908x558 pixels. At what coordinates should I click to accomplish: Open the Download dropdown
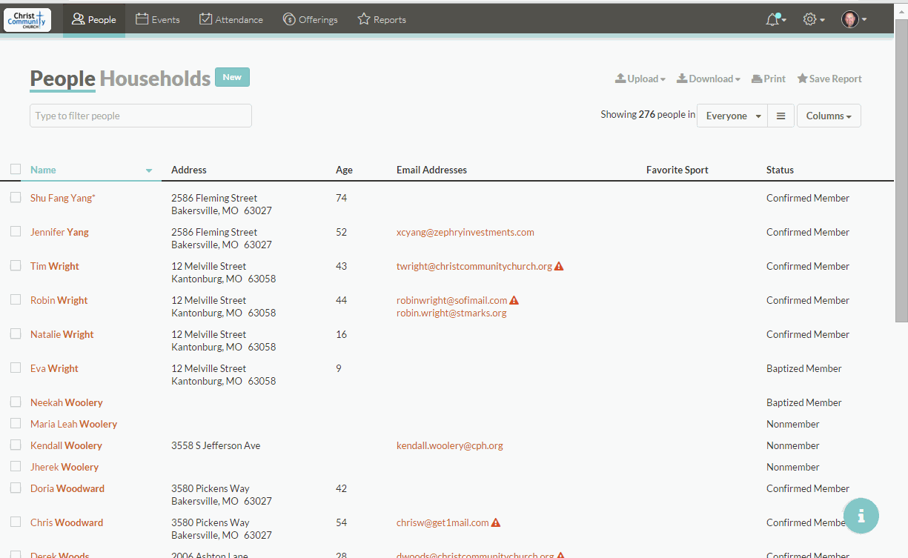(707, 79)
